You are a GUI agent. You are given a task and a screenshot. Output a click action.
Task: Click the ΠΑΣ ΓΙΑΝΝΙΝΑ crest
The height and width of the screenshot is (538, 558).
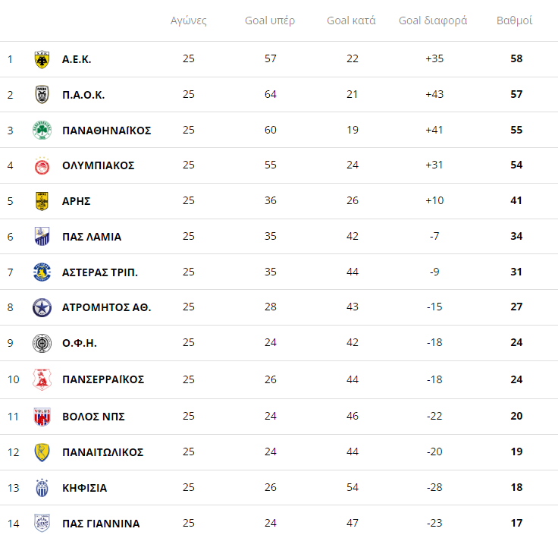pyautogui.click(x=42, y=523)
